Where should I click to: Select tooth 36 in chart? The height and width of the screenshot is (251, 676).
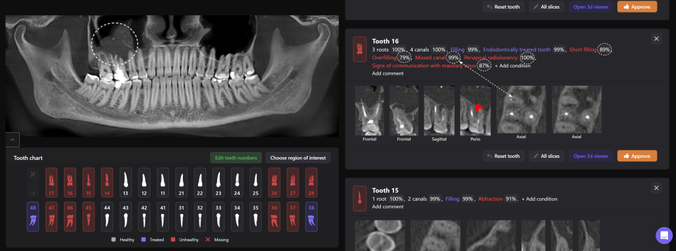(274, 217)
